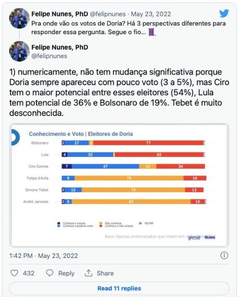Click the 'Não conhece' orange legend swatch
This screenshot has height=297, width=242.
[x=101, y=223]
